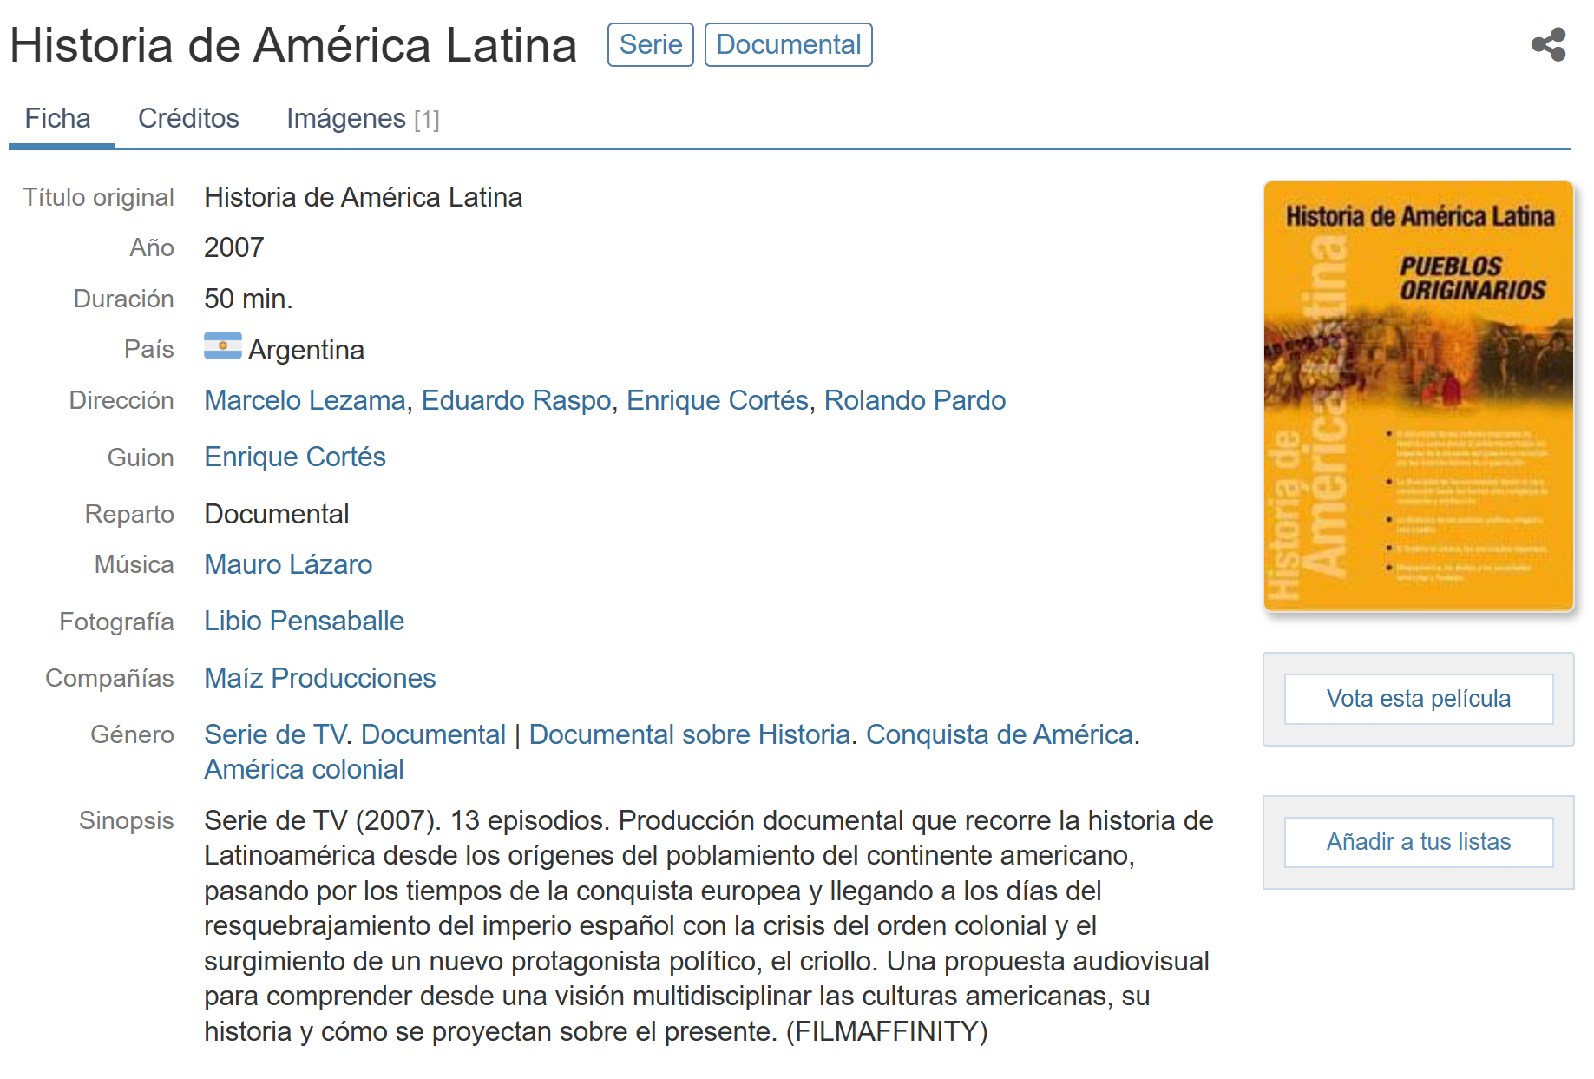1594x1079 pixels.
Task: Open the movie poster thumbnail
Action: pos(1418,396)
